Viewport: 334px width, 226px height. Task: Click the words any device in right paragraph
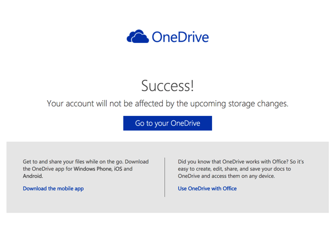pos(261,176)
